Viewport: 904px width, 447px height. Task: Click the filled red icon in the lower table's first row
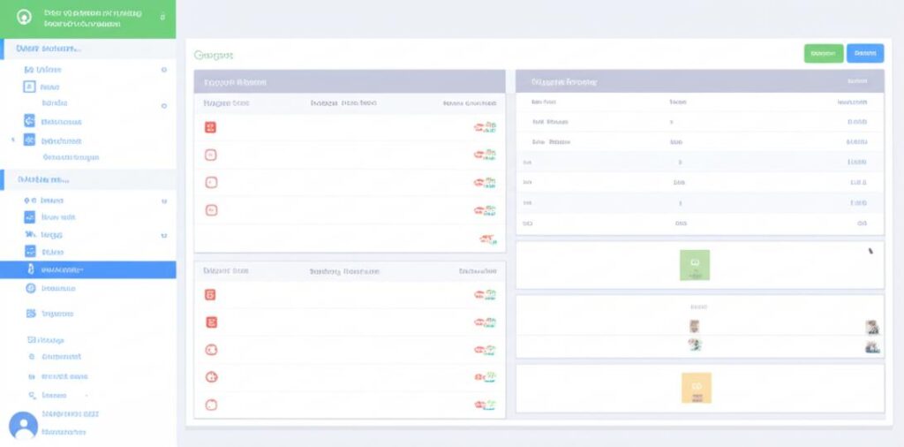[210, 295]
